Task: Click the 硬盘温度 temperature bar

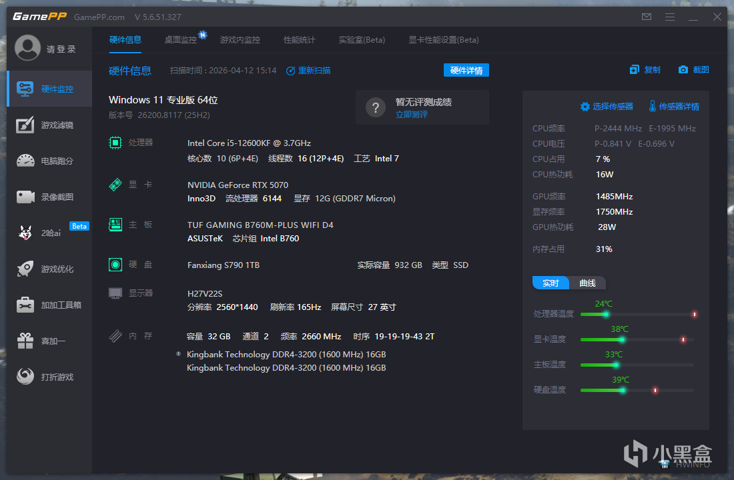Action: (637, 390)
